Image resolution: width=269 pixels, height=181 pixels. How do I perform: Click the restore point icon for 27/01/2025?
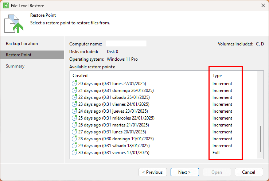[x=75, y=84]
